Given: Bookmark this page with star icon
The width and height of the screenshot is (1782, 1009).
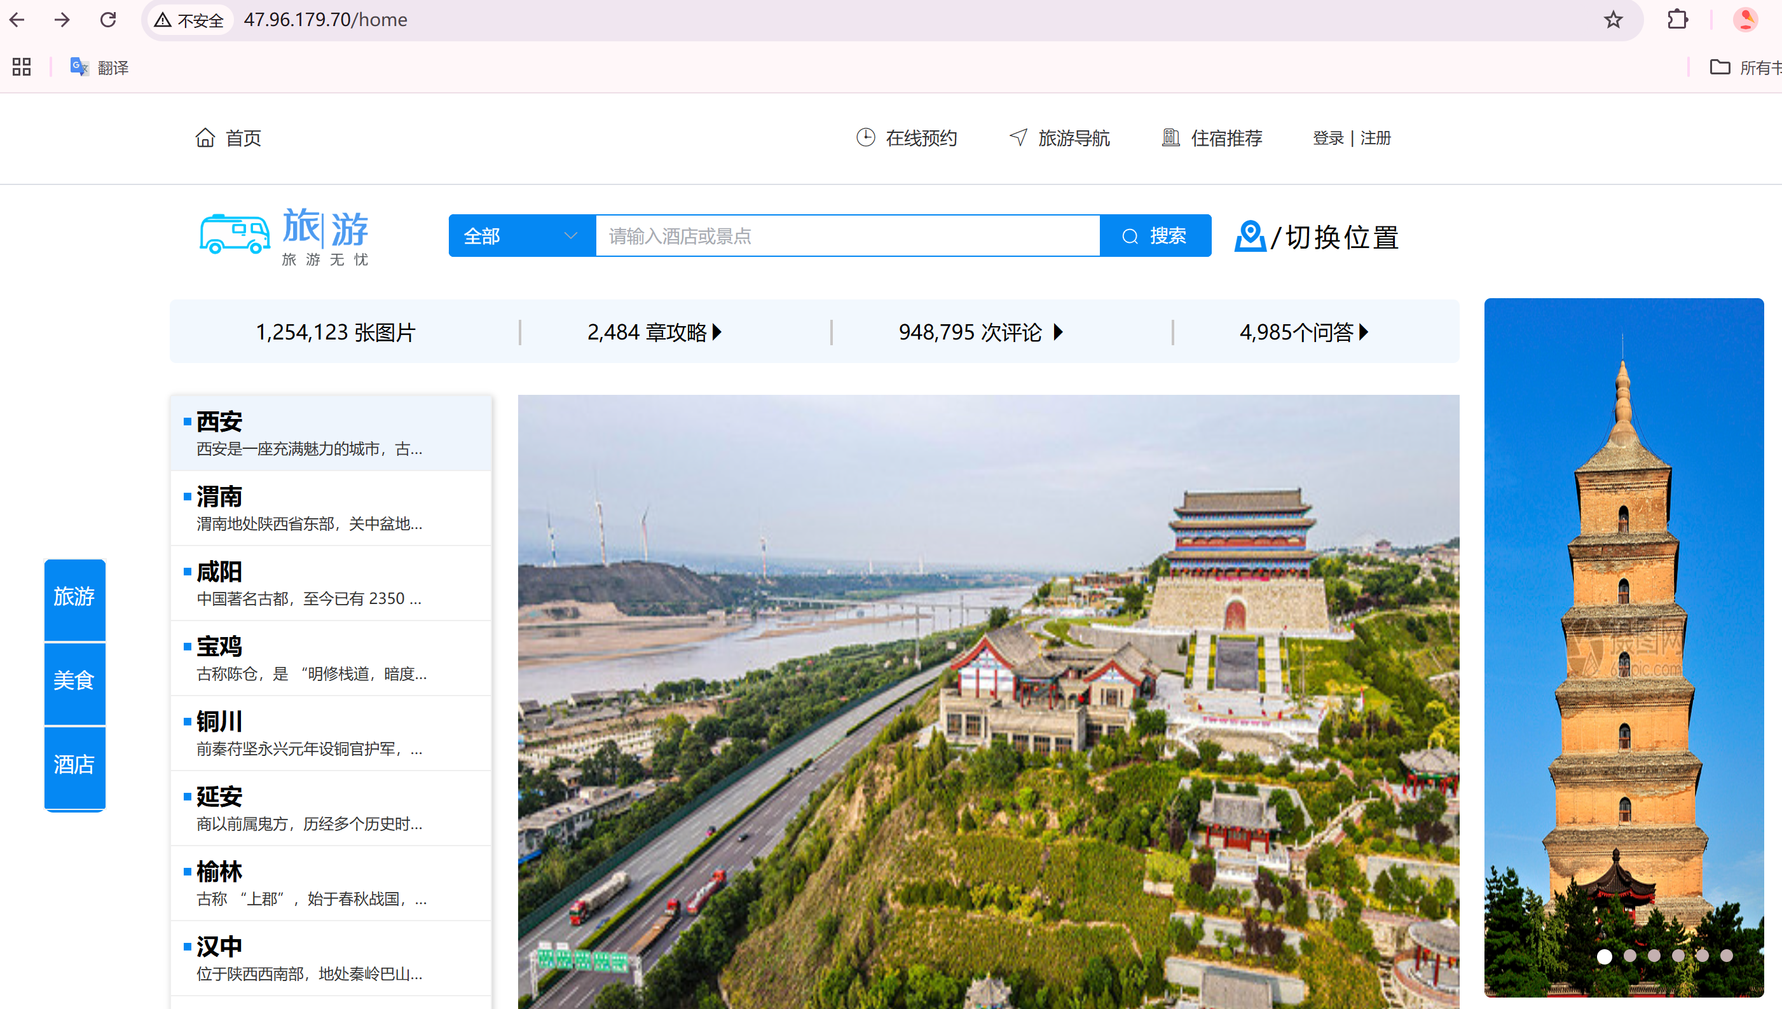Looking at the screenshot, I should coord(1613,20).
